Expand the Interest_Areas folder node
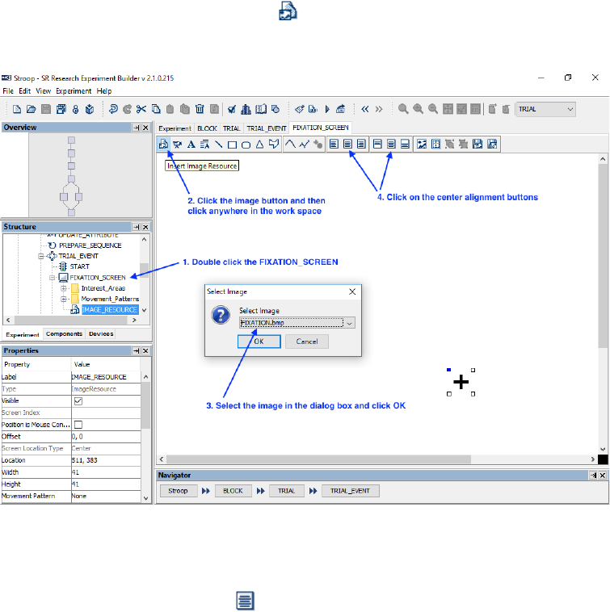This screenshot has height=612, width=610. click(x=63, y=288)
